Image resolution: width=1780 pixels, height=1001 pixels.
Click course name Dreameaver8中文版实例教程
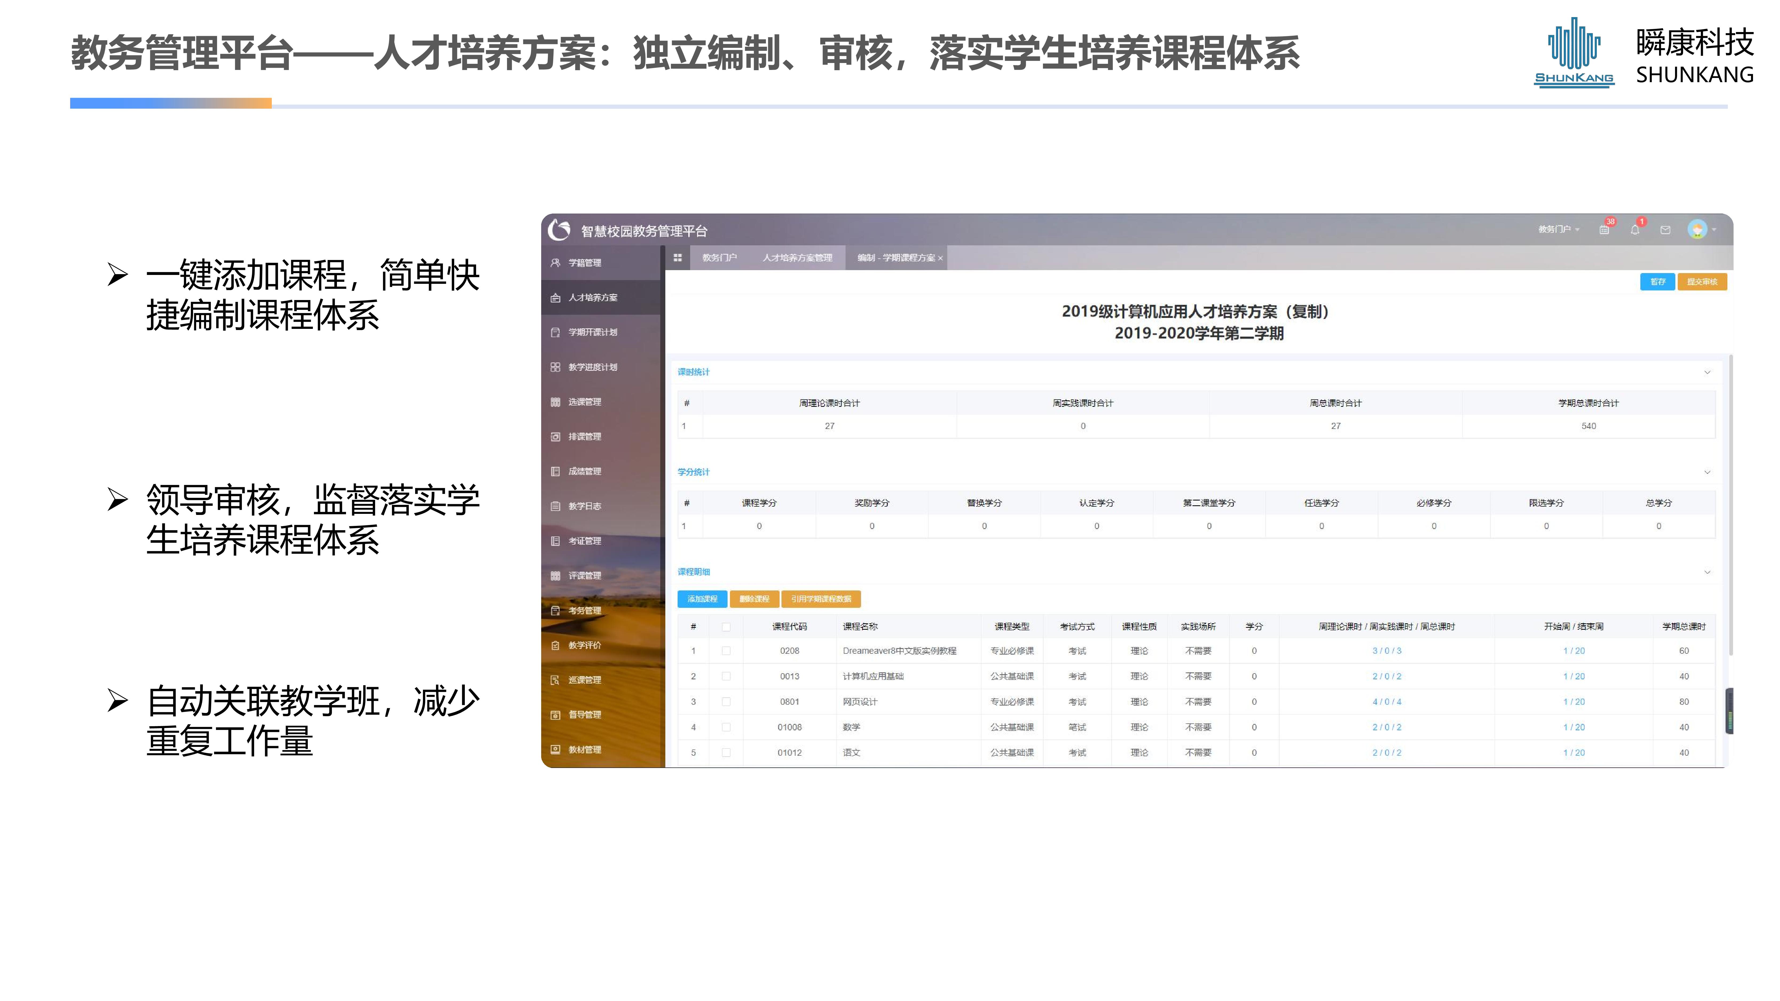pyautogui.click(x=900, y=651)
